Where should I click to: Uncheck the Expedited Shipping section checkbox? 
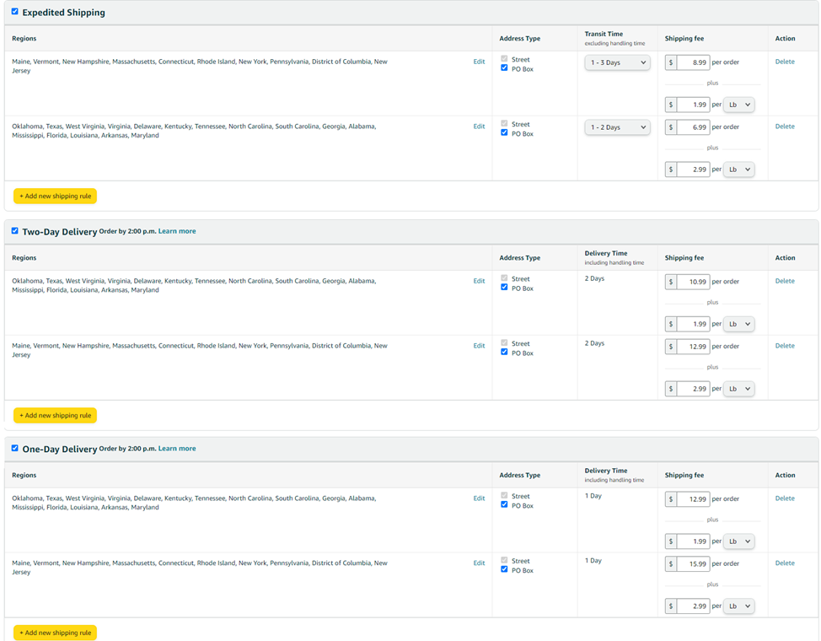click(14, 12)
